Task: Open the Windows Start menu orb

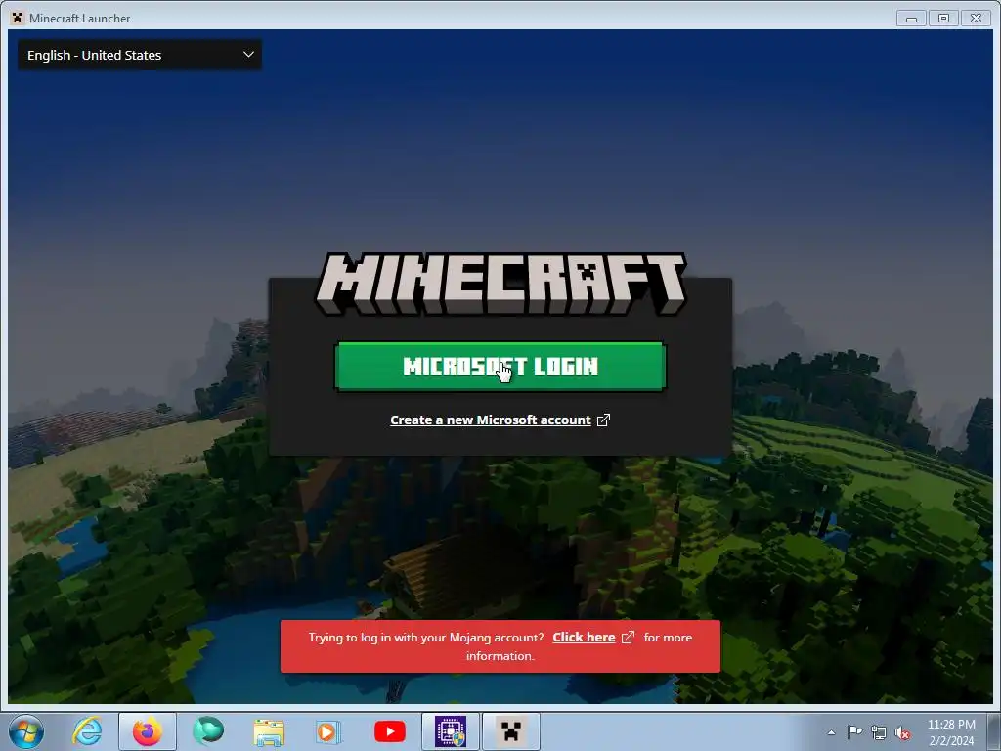Action: pyautogui.click(x=26, y=731)
